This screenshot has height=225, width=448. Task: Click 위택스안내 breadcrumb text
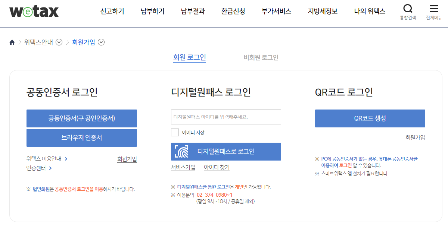[x=38, y=42]
